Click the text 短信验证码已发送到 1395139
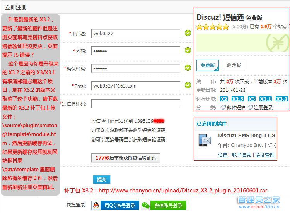This screenshot has width=290, height=213. (x=122, y=121)
